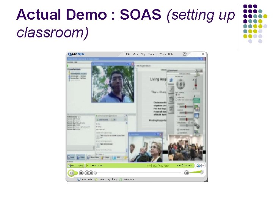Click the Audio button in classroom toolbar
Viewport: 273px width, 204px height.
pos(71,157)
